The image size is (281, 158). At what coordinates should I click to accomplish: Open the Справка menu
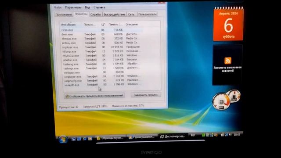pyautogui.click(x=99, y=7)
